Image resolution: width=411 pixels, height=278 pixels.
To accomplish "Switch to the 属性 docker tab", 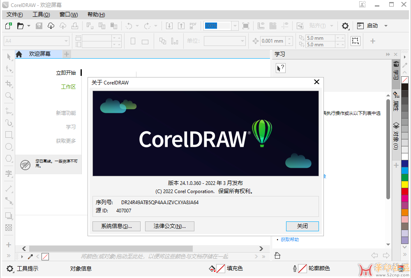I will coord(396,101).
